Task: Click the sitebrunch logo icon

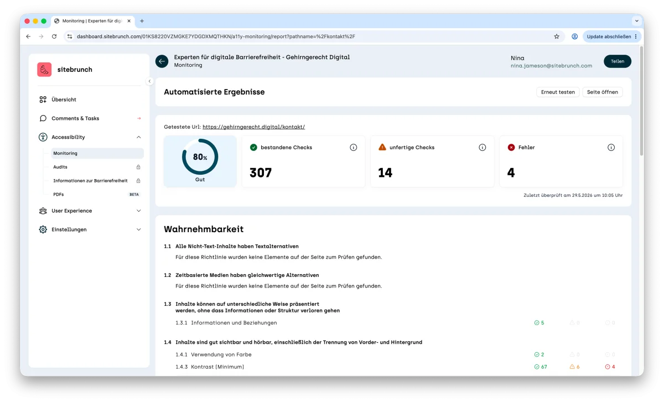Action: point(44,70)
